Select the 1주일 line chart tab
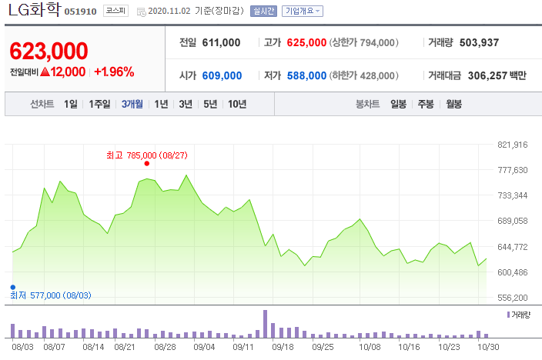The width and height of the screenshot is (542, 360). (x=99, y=104)
